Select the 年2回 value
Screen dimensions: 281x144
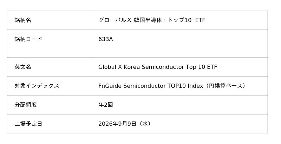click(x=106, y=105)
